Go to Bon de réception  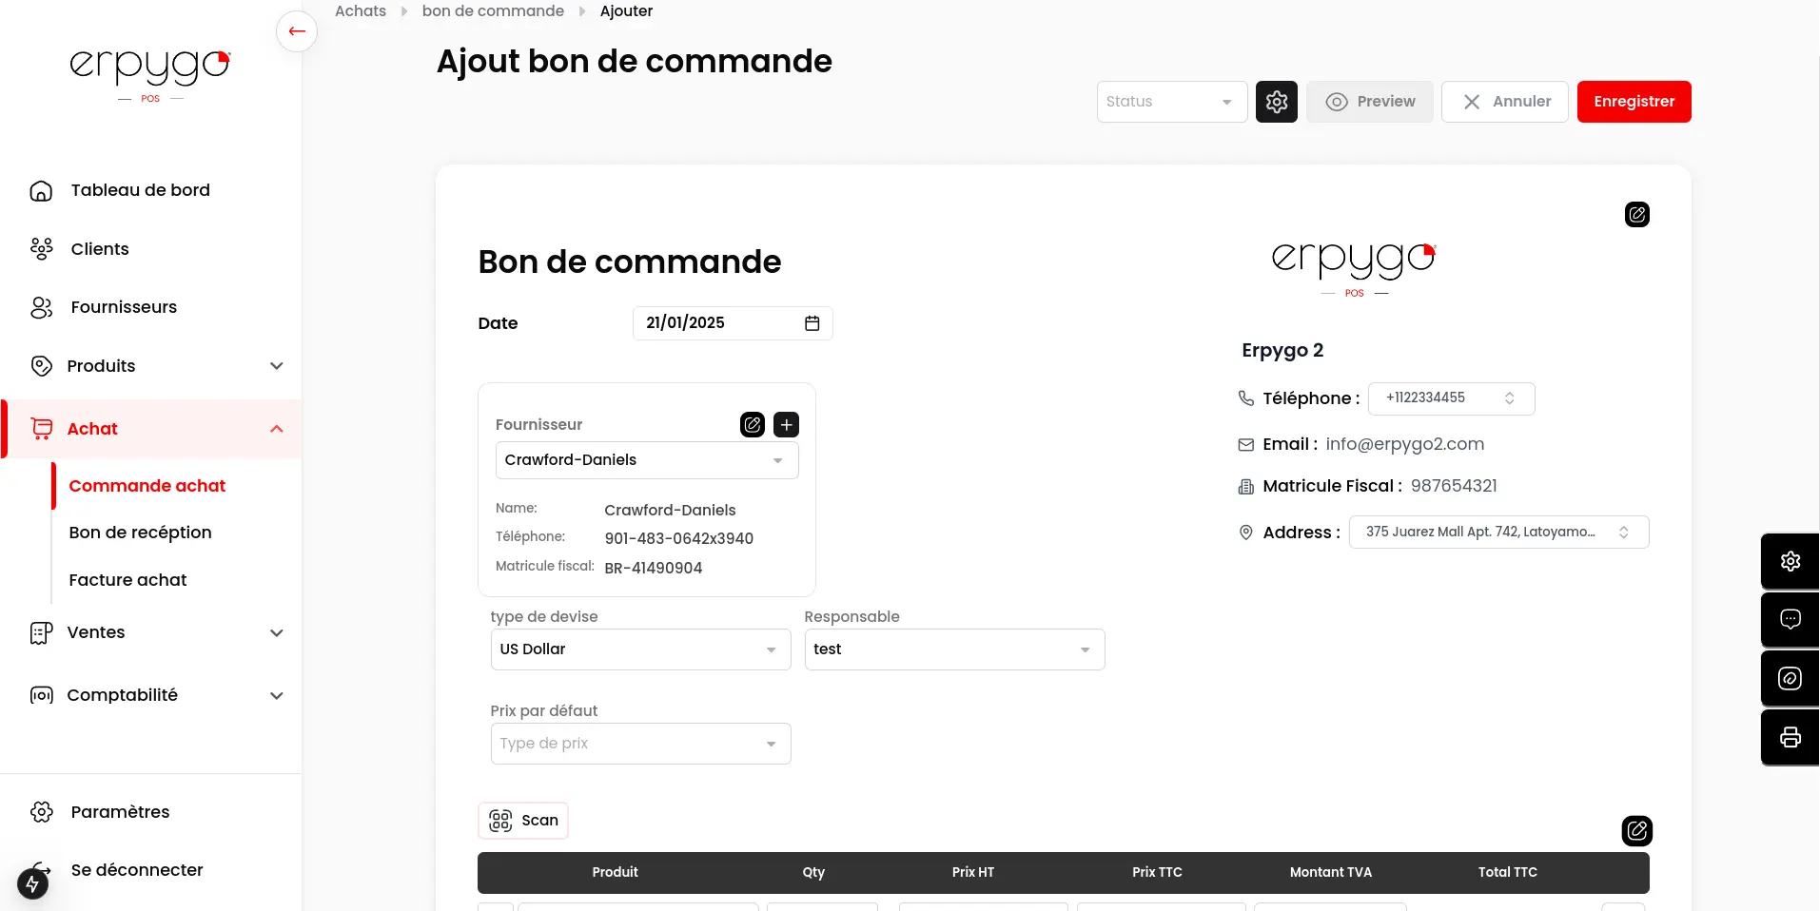140,533
